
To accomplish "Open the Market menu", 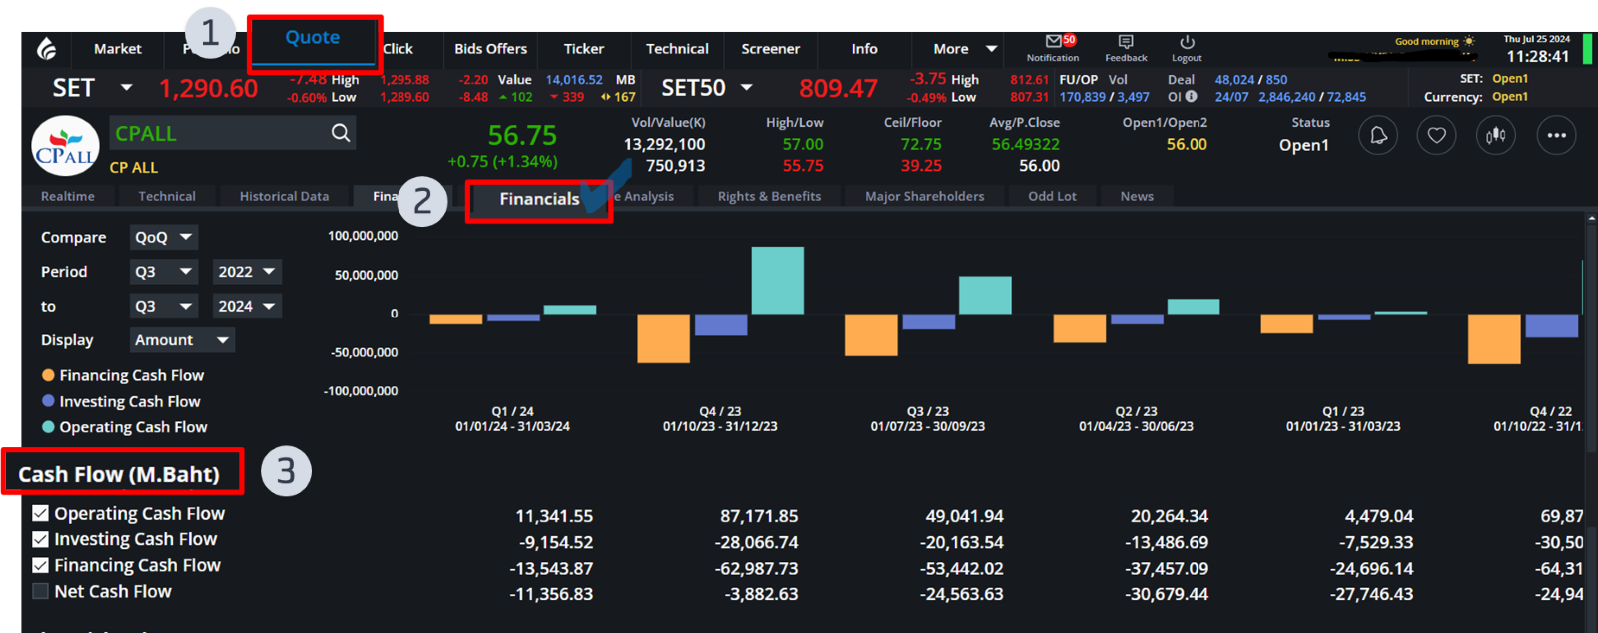I will point(118,49).
